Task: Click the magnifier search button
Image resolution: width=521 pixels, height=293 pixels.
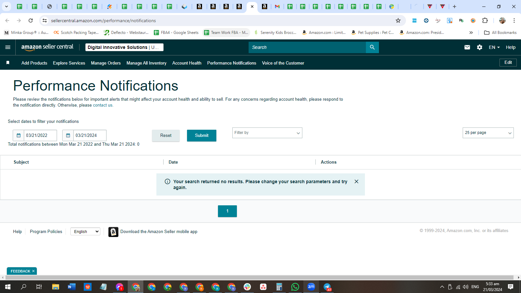Action: click(x=372, y=47)
